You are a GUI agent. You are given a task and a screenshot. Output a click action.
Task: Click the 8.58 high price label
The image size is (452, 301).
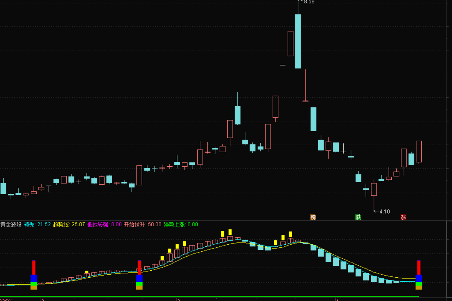point(309,2)
